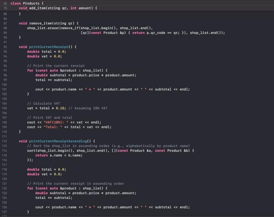The height and width of the screenshot is (217, 274).
Task: Click 'total += subtotal;' on line 99
Action: [54, 80]
